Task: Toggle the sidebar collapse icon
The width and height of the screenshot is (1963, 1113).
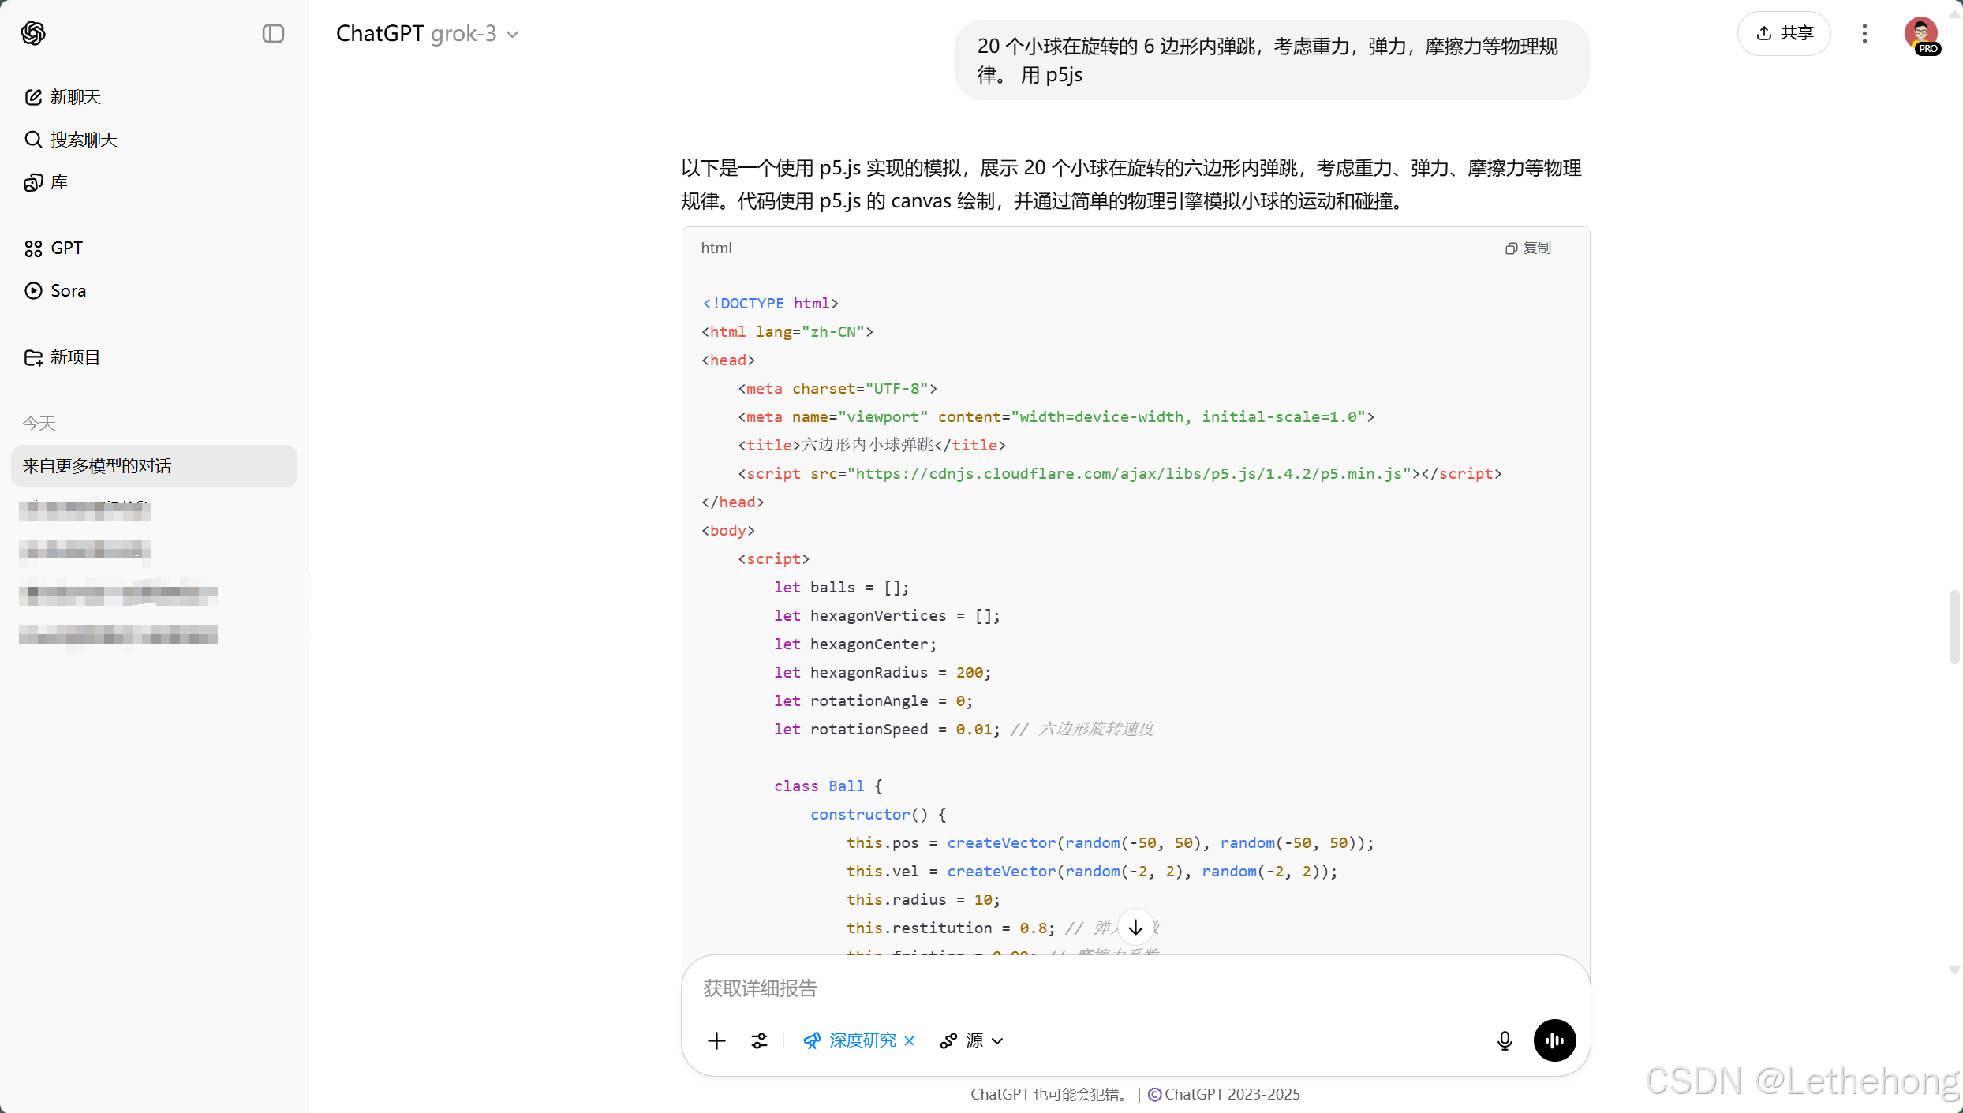Action: 273,33
